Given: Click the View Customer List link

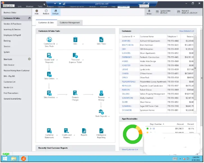Looking at the screenshot, I should click(130, 150).
